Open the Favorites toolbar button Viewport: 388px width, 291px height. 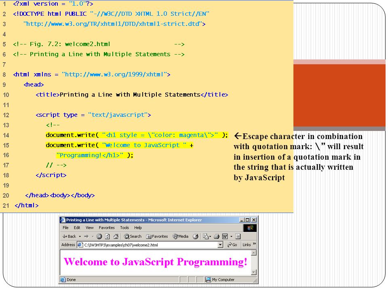[x=157, y=236]
